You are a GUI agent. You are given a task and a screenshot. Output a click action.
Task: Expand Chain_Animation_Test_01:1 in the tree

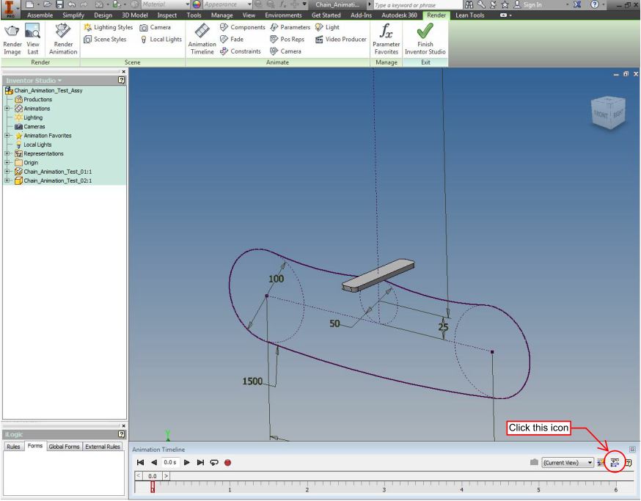coord(7,172)
